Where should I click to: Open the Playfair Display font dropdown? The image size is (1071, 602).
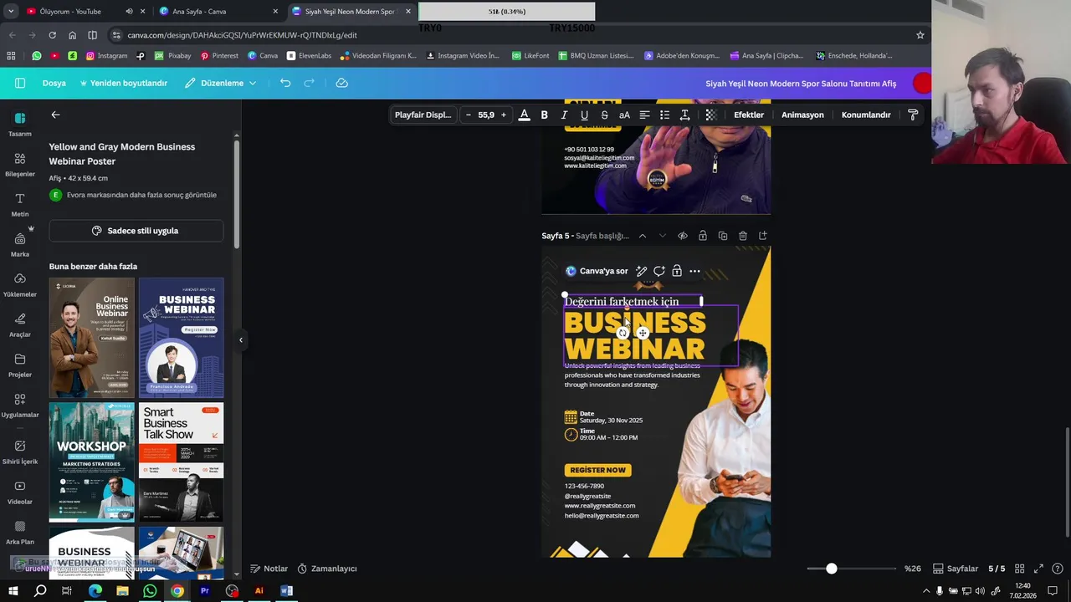click(x=423, y=115)
